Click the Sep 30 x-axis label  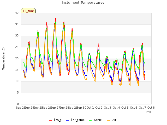click(x=82, y=108)
